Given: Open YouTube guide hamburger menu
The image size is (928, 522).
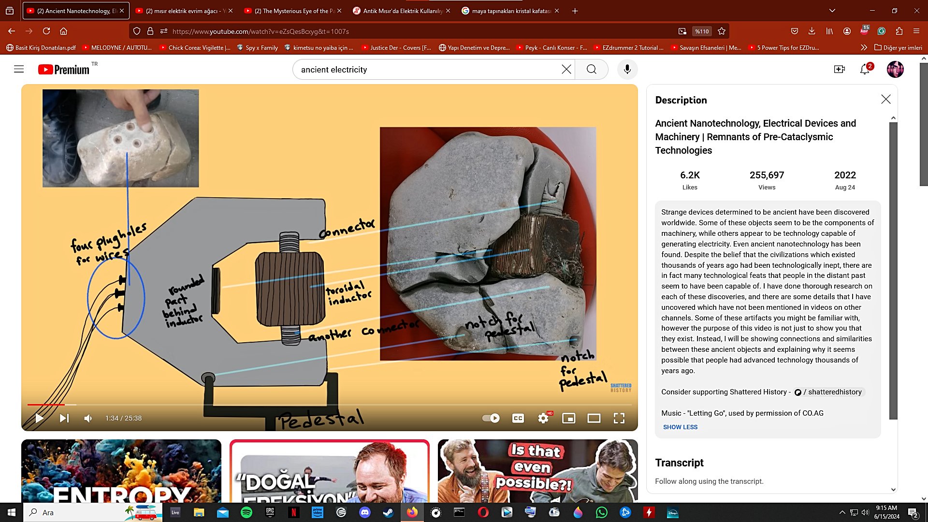Looking at the screenshot, I should (x=19, y=69).
